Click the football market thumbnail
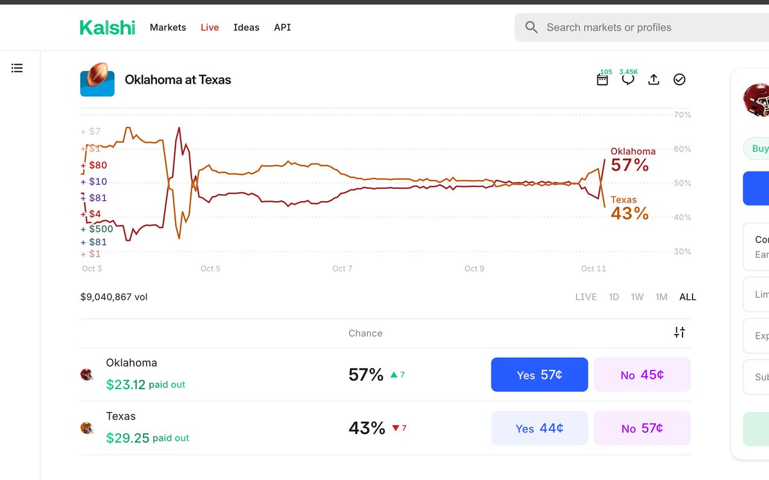 point(97,79)
